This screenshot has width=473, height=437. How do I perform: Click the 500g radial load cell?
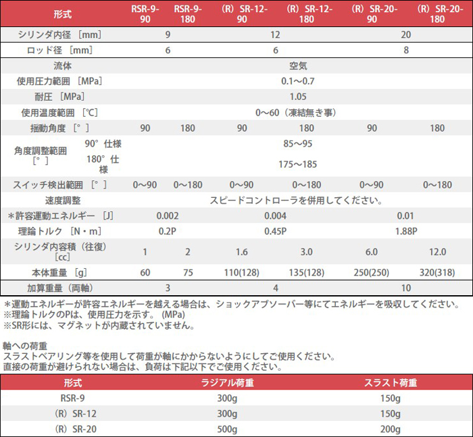point(227,429)
